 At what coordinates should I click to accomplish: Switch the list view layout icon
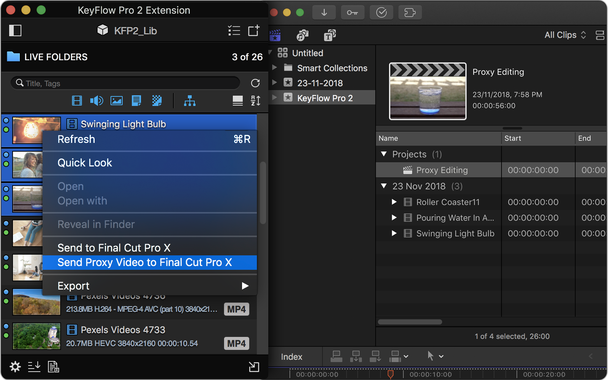point(238,101)
